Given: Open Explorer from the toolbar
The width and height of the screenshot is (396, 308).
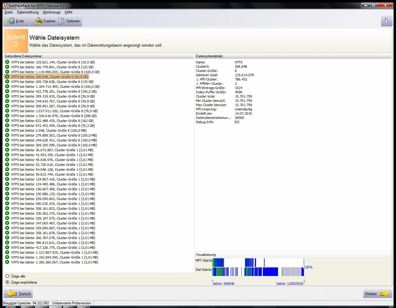Looking at the screenshot, I should pyautogui.click(x=45, y=21).
